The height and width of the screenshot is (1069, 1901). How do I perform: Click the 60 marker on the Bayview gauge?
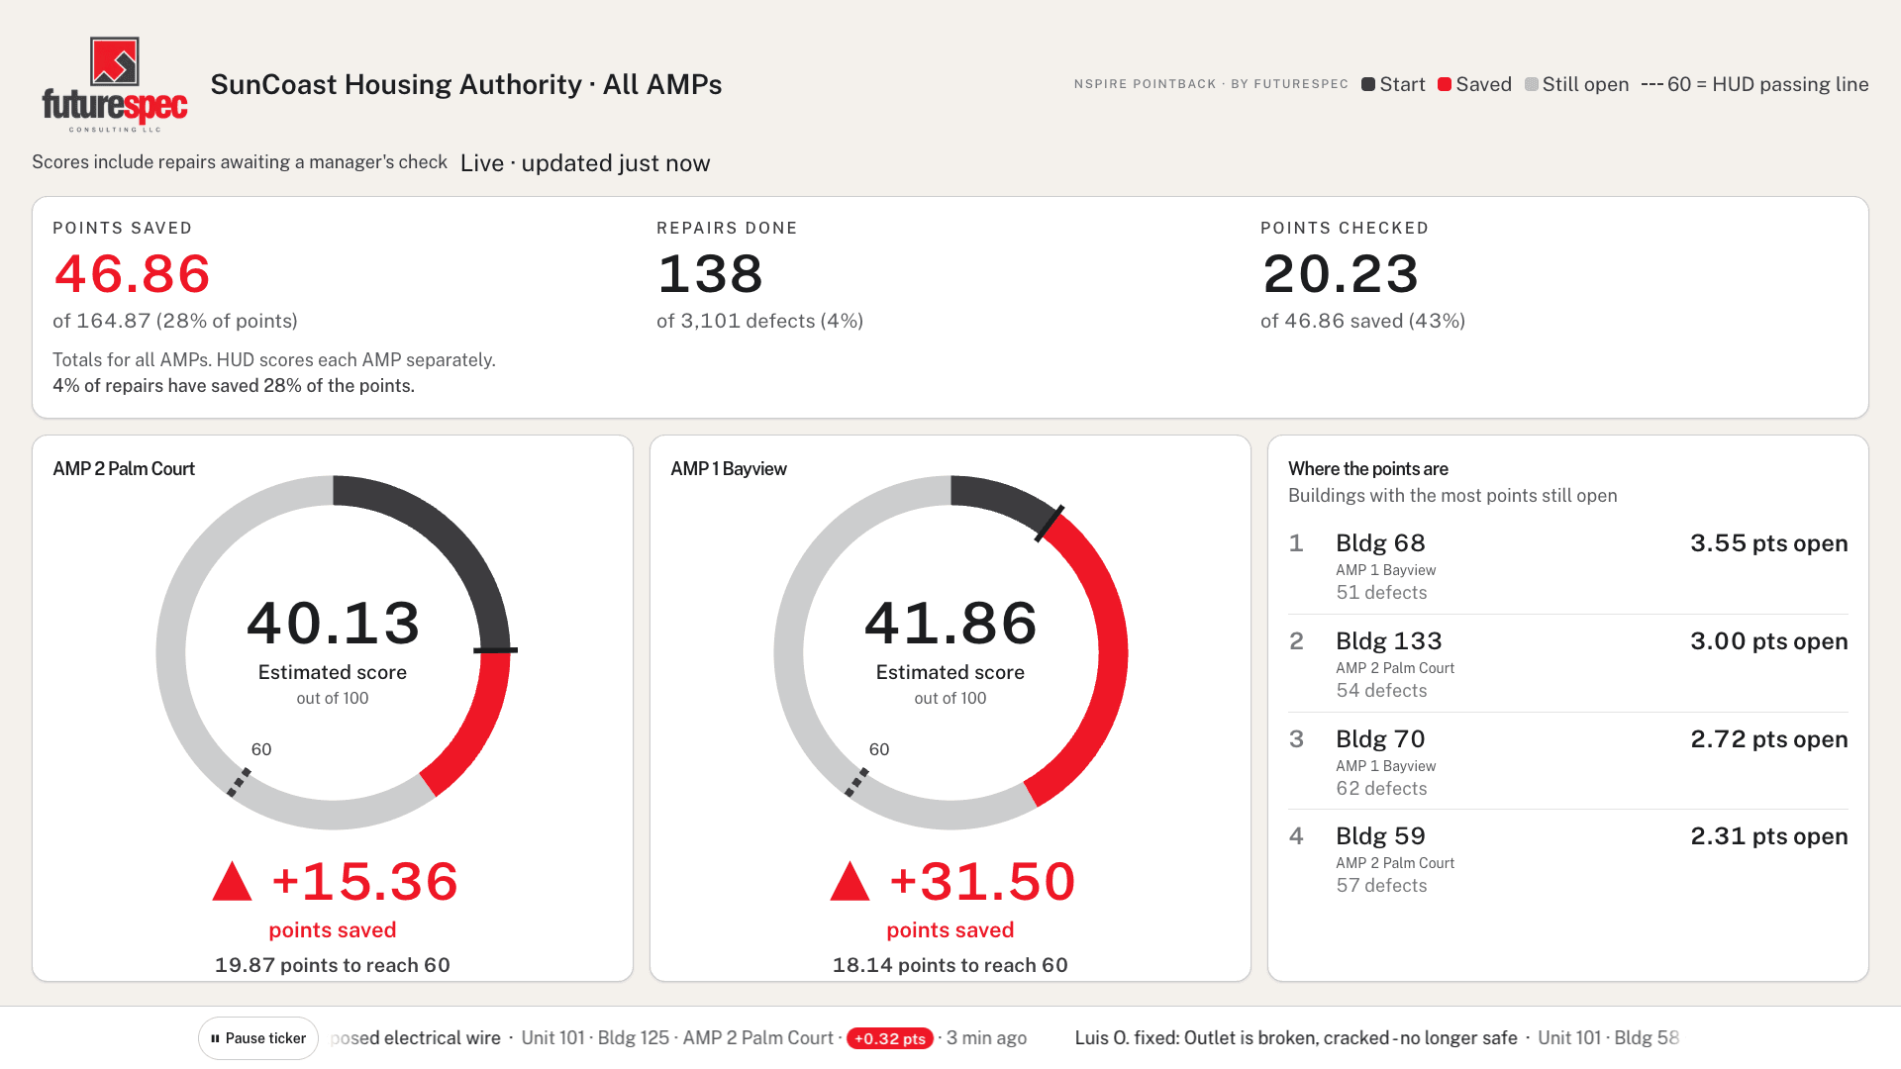(856, 782)
